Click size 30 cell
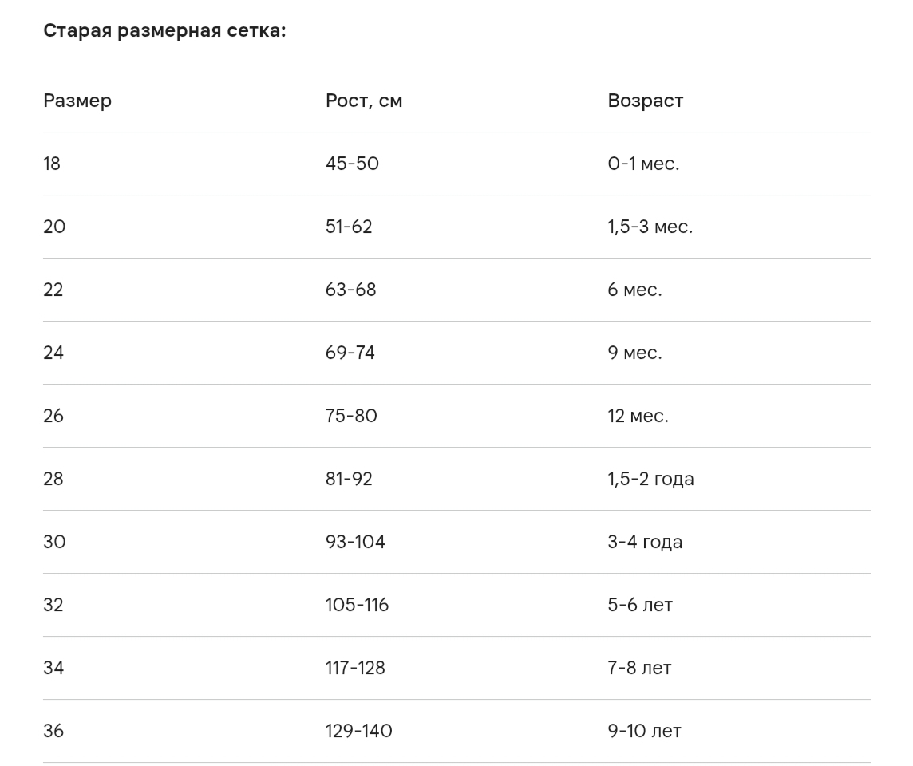This screenshot has width=913, height=766. 54,542
